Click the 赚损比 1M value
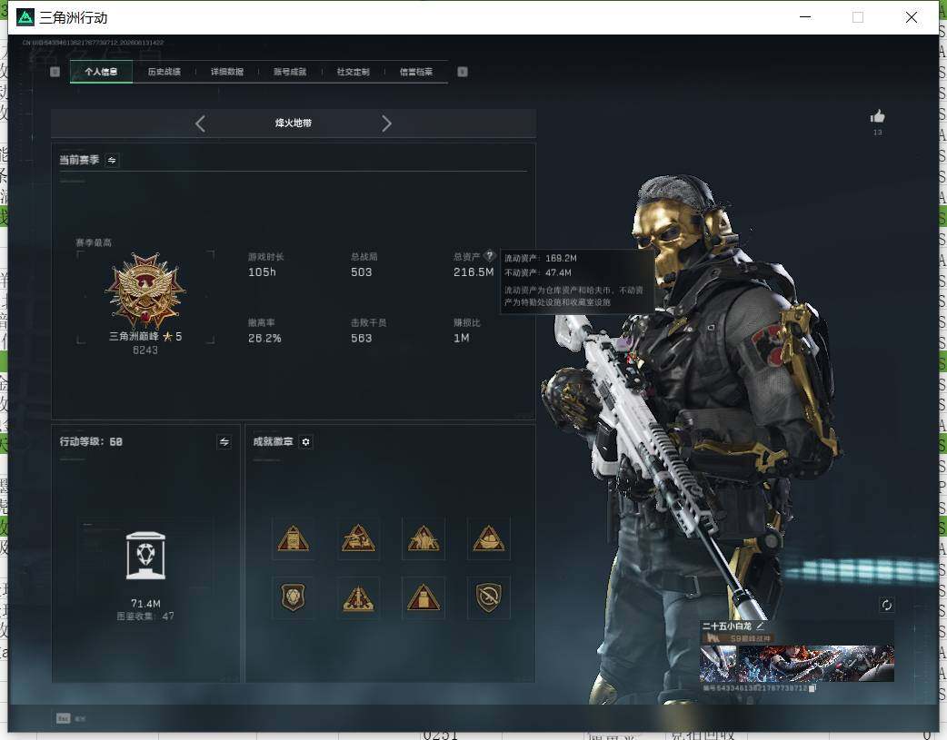The height and width of the screenshot is (740, 947). point(462,339)
